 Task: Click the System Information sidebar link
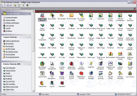point(11,17)
